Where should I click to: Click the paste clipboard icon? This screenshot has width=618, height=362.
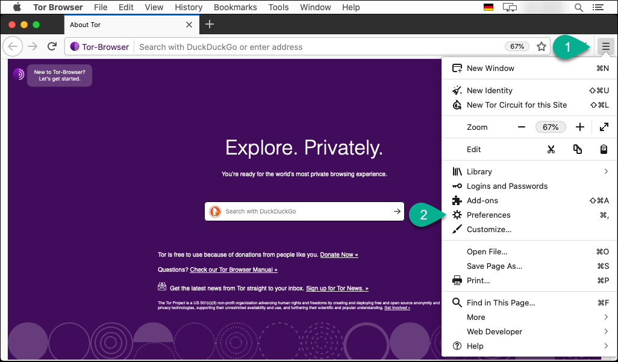[604, 149]
